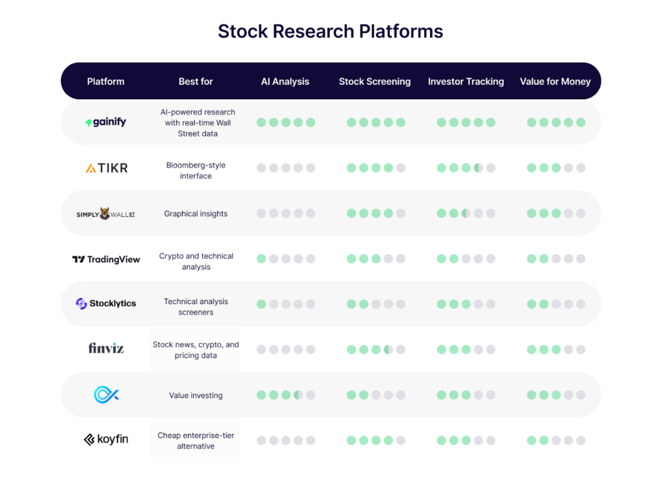Image resolution: width=659 pixels, height=492 pixels.
Task: Click finviz's Value for Money rating dots
Action: click(x=556, y=350)
